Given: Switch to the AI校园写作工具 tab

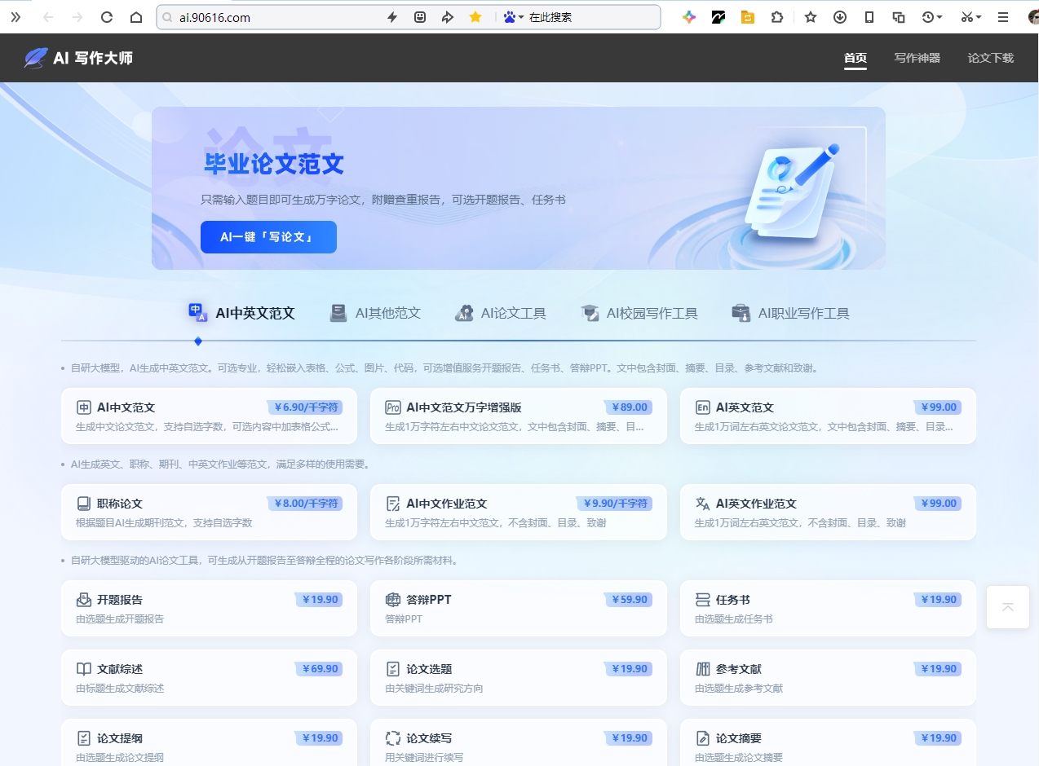Looking at the screenshot, I should click(639, 313).
